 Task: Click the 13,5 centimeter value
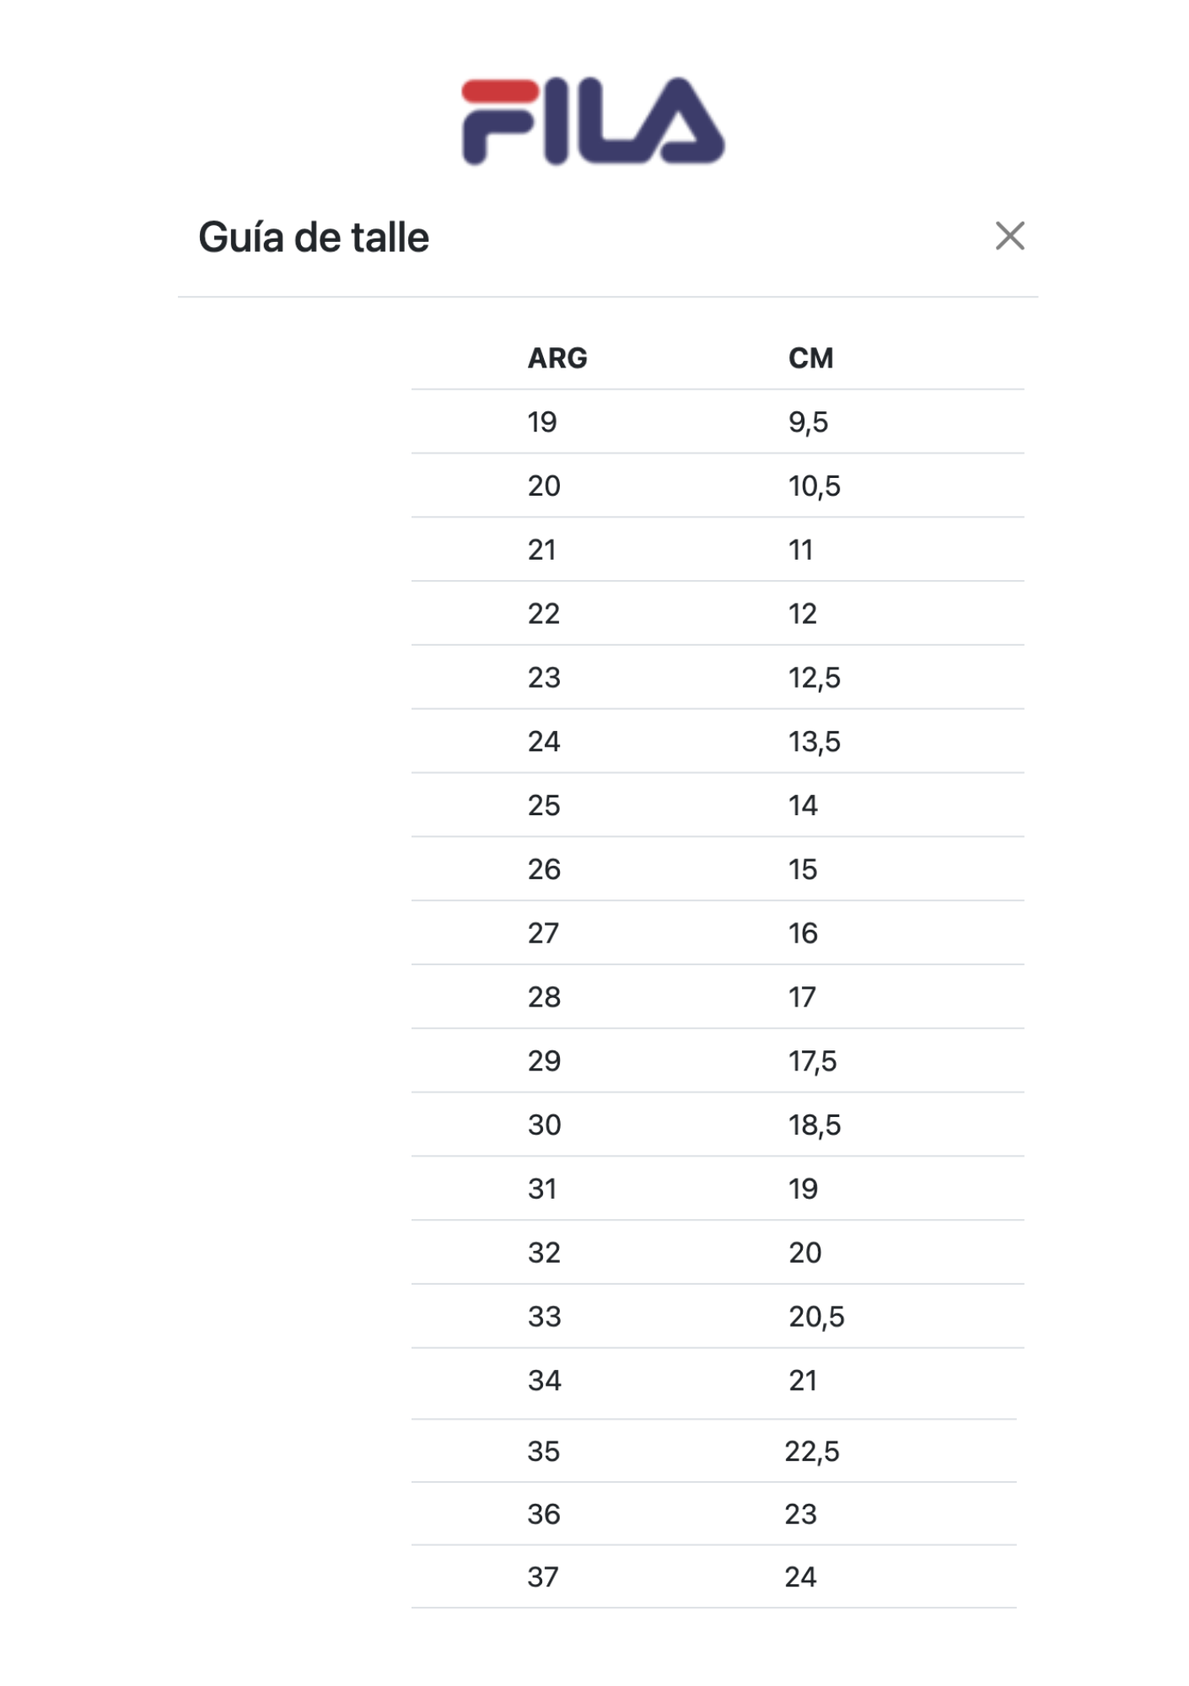click(815, 742)
